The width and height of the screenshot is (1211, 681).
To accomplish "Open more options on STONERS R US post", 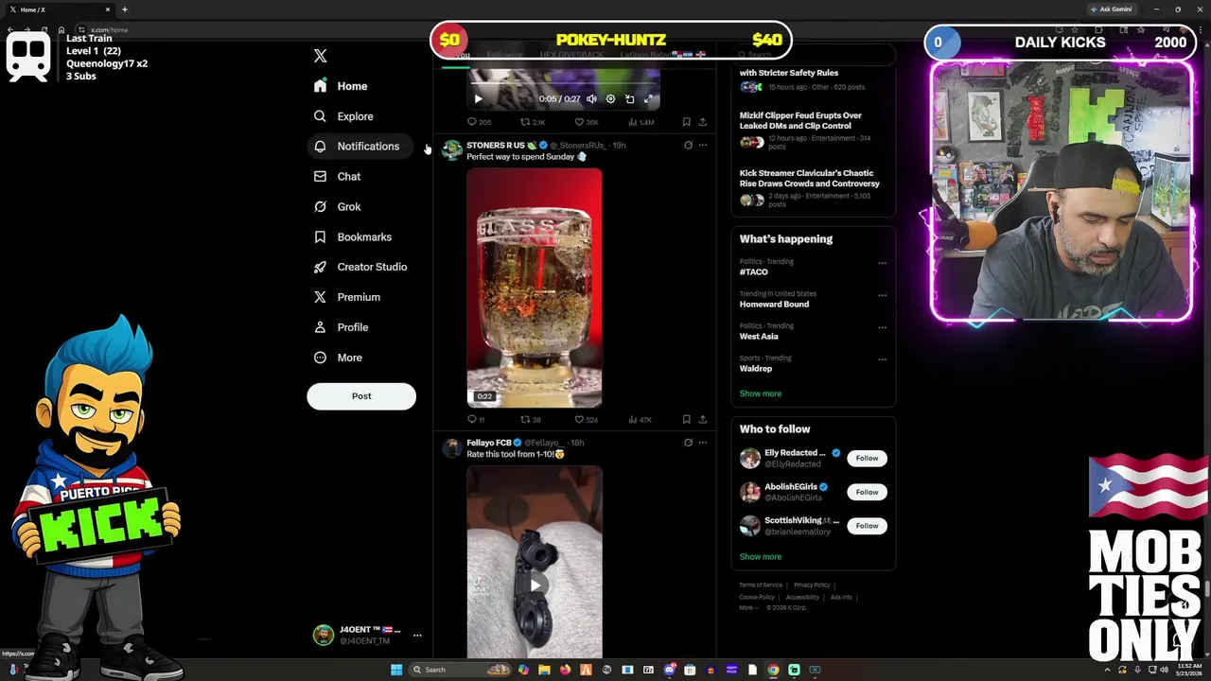I will pyautogui.click(x=702, y=146).
